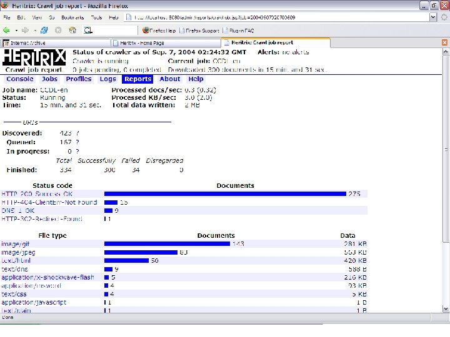Click the throbber activity icon
This screenshot has height=337, width=450.
tap(444, 17)
